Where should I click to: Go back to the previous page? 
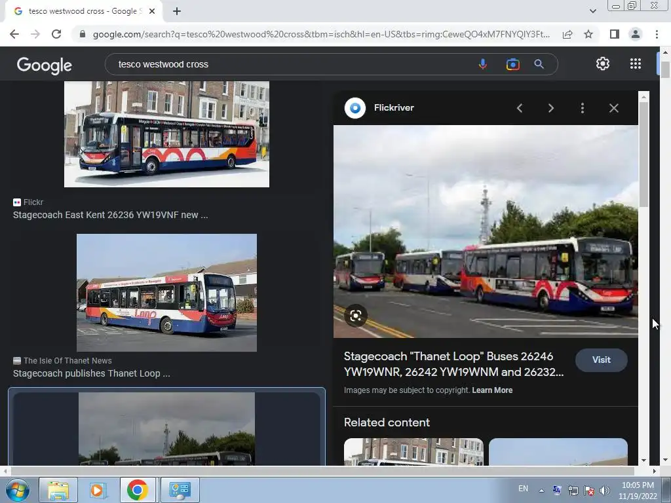14,34
